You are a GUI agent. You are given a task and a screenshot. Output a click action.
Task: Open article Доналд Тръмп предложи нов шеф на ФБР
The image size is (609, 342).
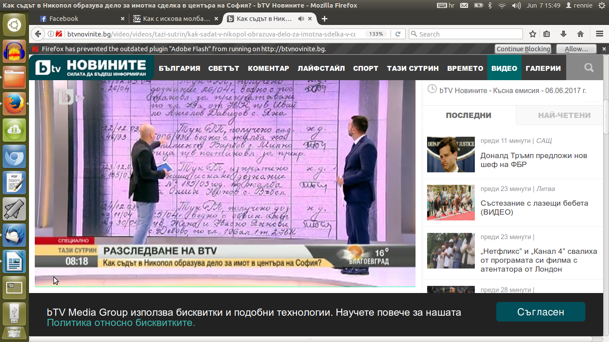click(x=534, y=160)
